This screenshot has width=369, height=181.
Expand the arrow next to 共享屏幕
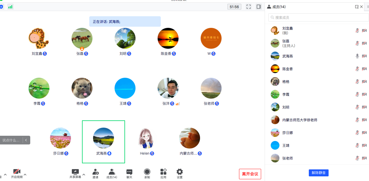84,175
